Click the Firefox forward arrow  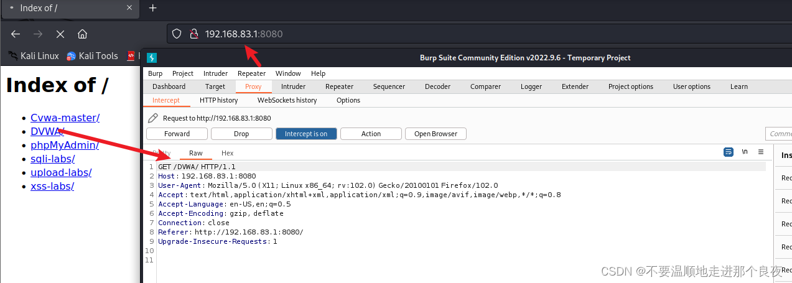tap(38, 34)
